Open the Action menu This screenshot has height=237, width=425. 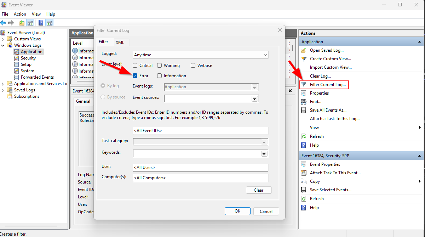(x=20, y=14)
